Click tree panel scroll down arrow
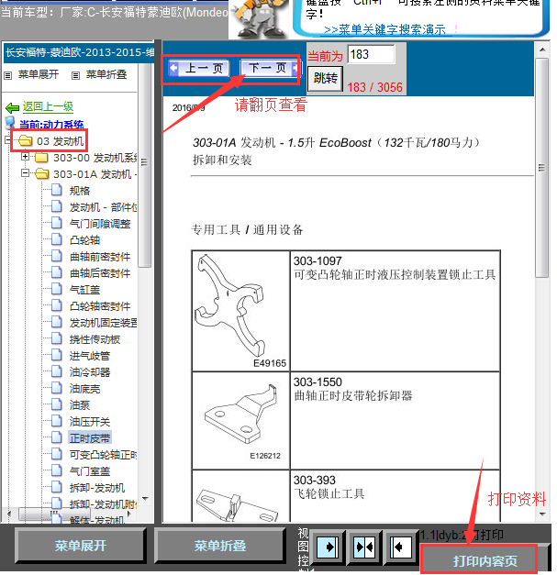The image size is (557, 575). [145, 499]
